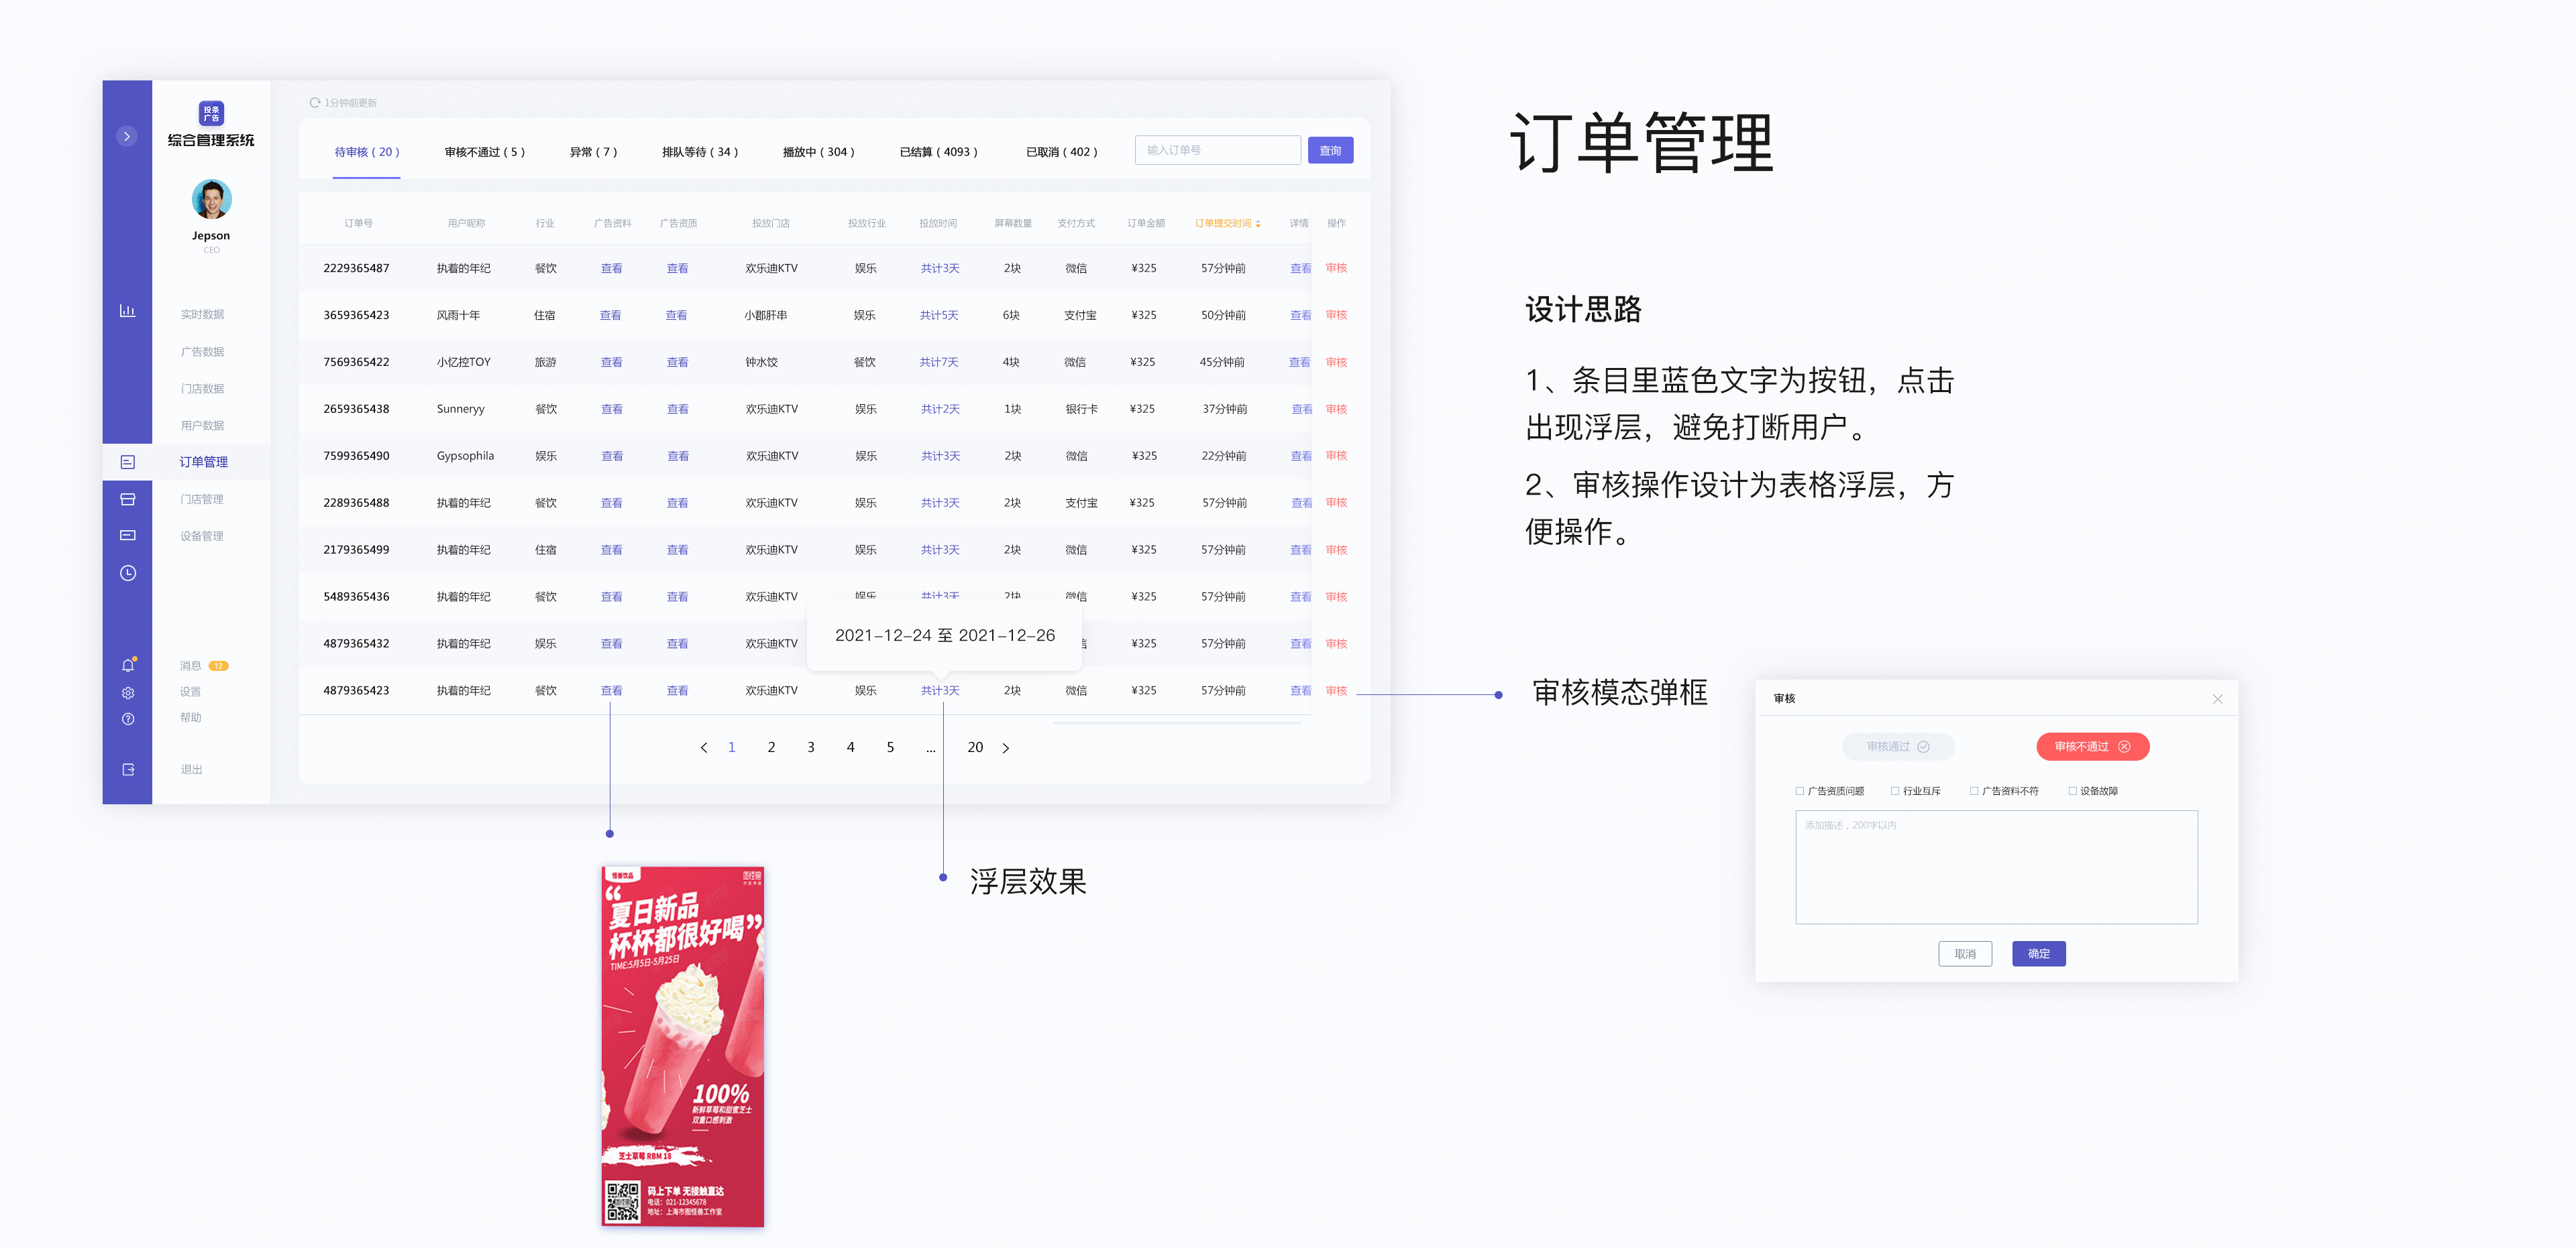
Task: Open 实时数据 in the sidebar
Action: point(202,315)
